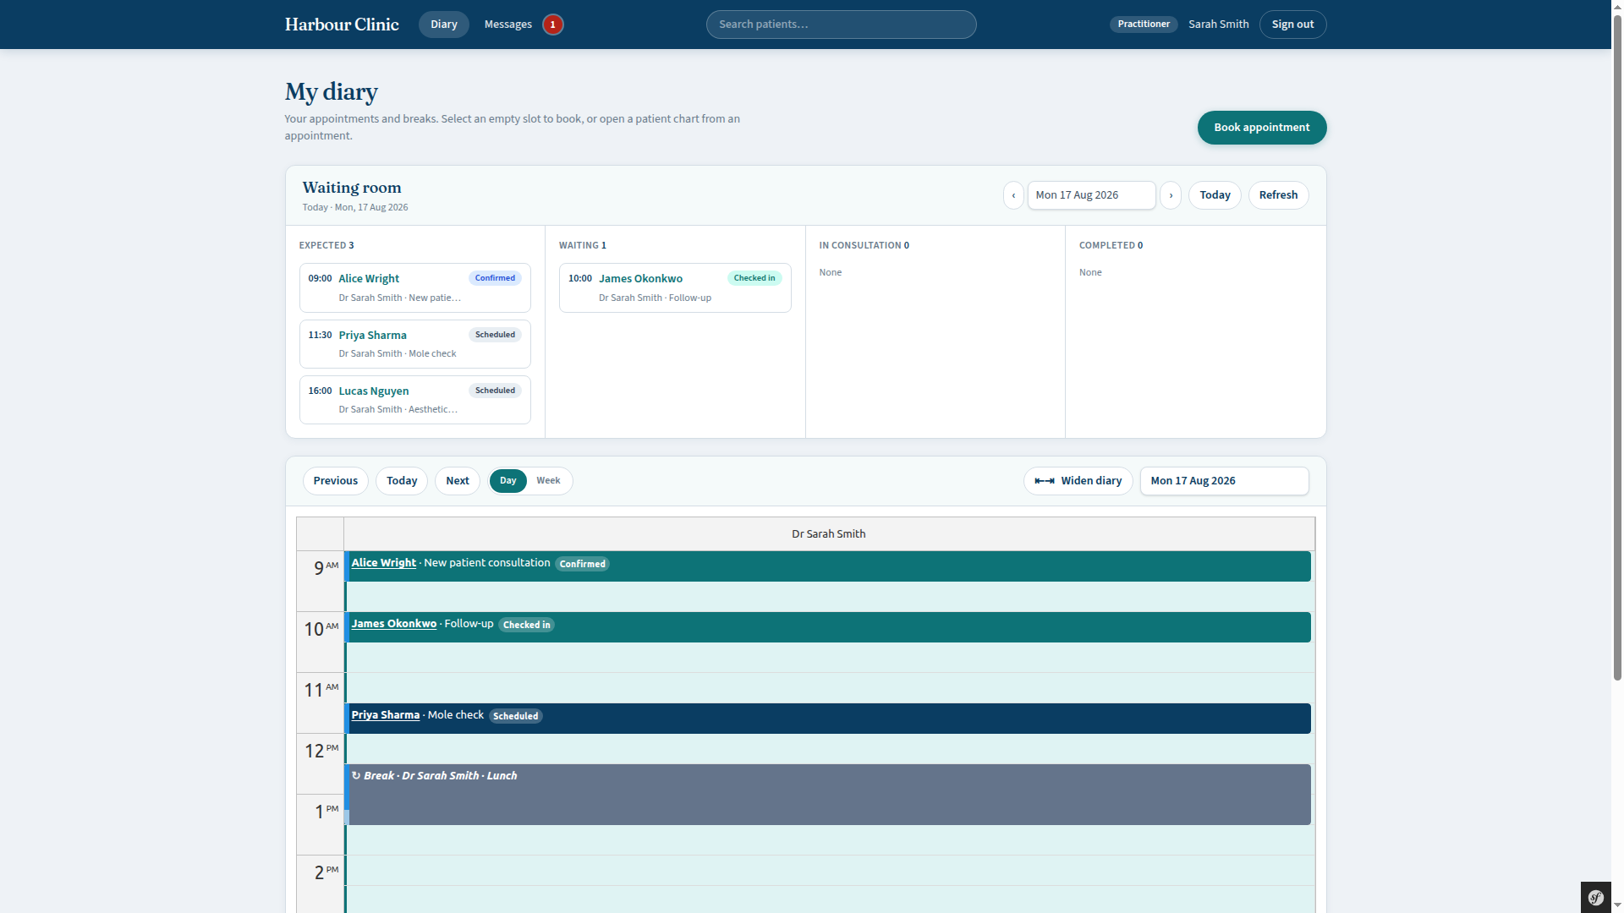Screen dimensions: 1624x913
Task: Open the diary date picker field
Action: click(1224, 481)
